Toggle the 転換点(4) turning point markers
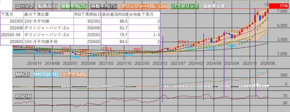This screenshot has height=112, width=290. point(48,6)
